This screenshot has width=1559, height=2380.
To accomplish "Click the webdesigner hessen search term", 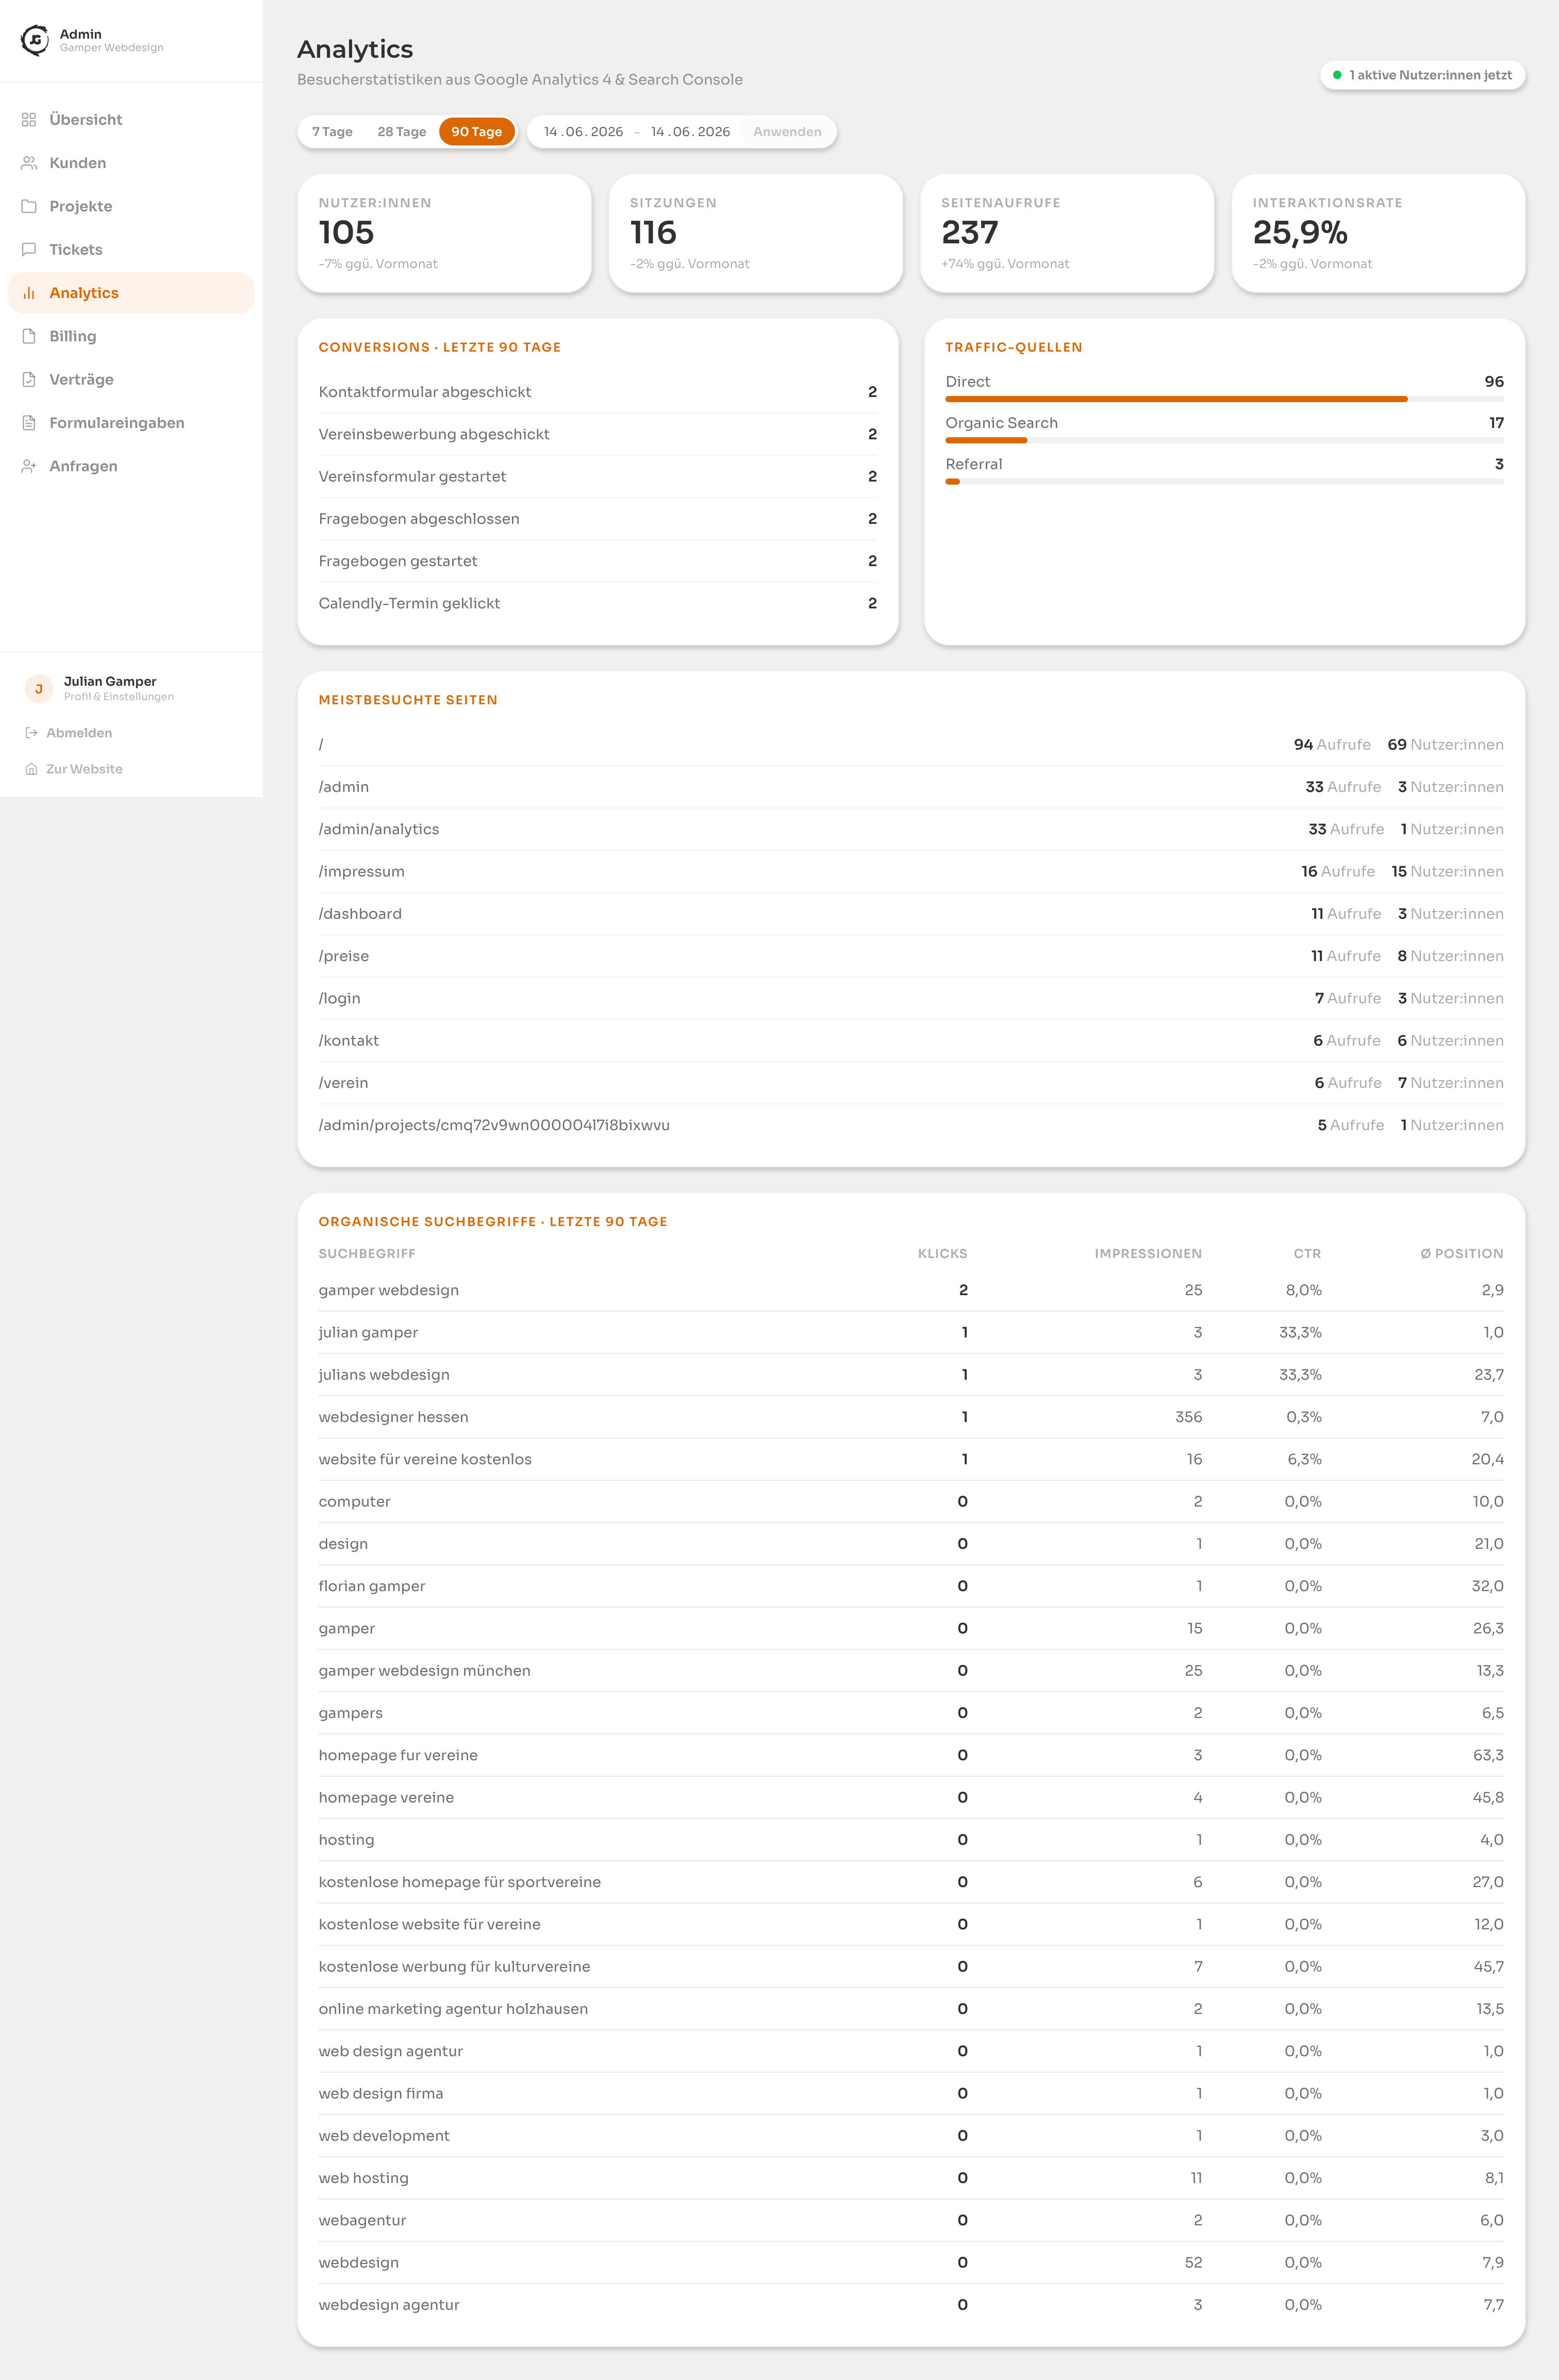I will coord(393,1417).
